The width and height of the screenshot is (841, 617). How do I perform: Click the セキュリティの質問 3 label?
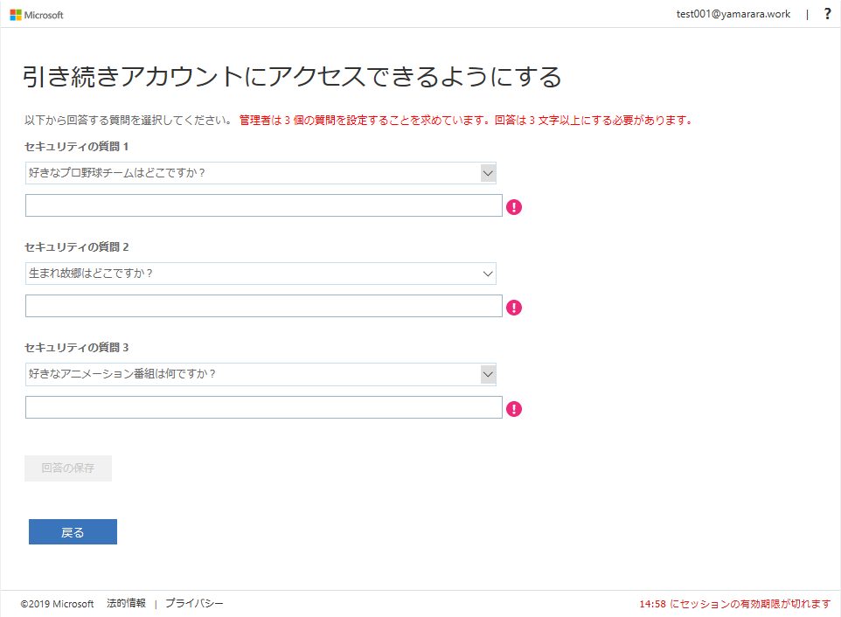coord(77,347)
